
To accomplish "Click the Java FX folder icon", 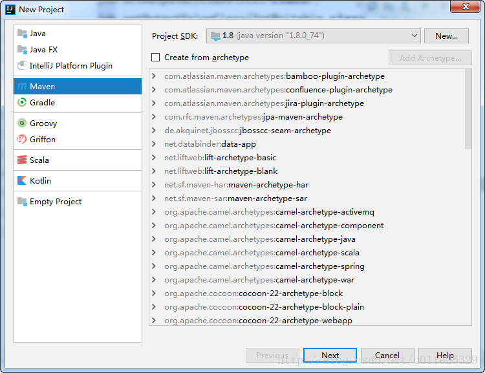I will point(22,50).
